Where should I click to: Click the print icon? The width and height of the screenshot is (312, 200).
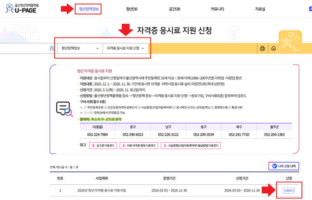pos(262,48)
